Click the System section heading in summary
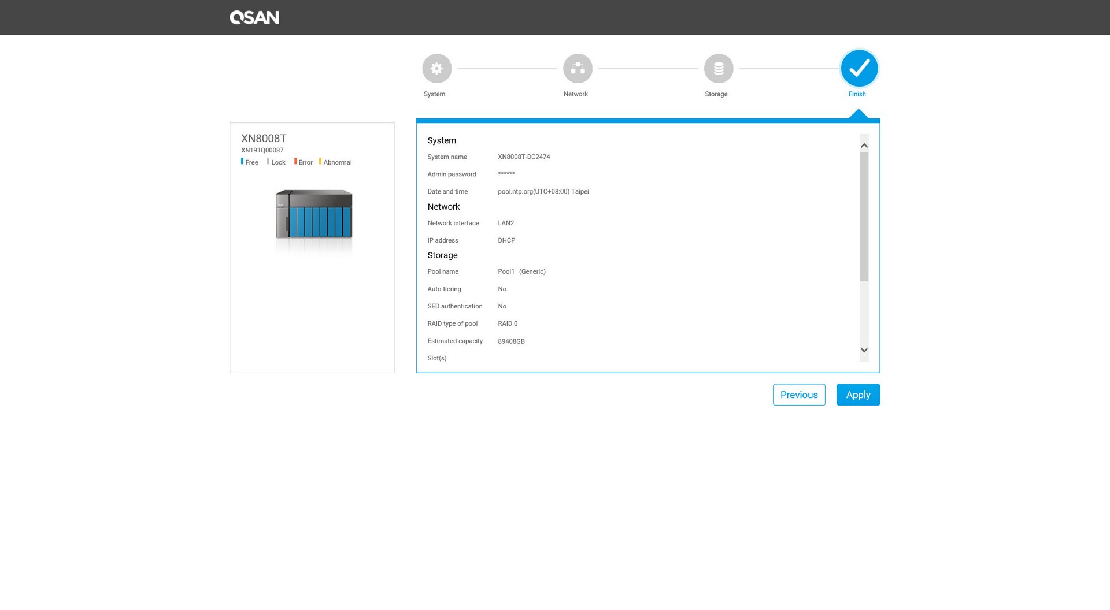The width and height of the screenshot is (1110, 610). click(442, 140)
